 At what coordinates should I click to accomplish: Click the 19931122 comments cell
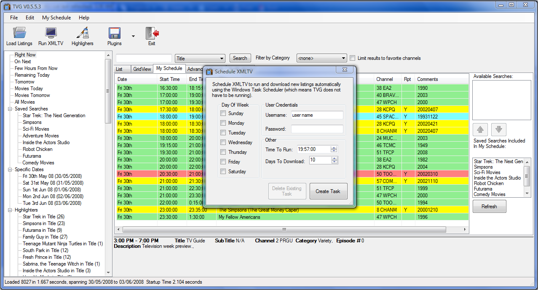pyautogui.click(x=442, y=117)
